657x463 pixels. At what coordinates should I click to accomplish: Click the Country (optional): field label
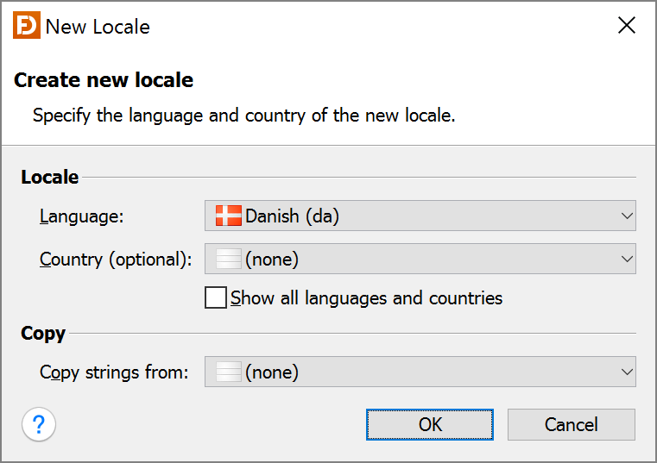pos(116,260)
